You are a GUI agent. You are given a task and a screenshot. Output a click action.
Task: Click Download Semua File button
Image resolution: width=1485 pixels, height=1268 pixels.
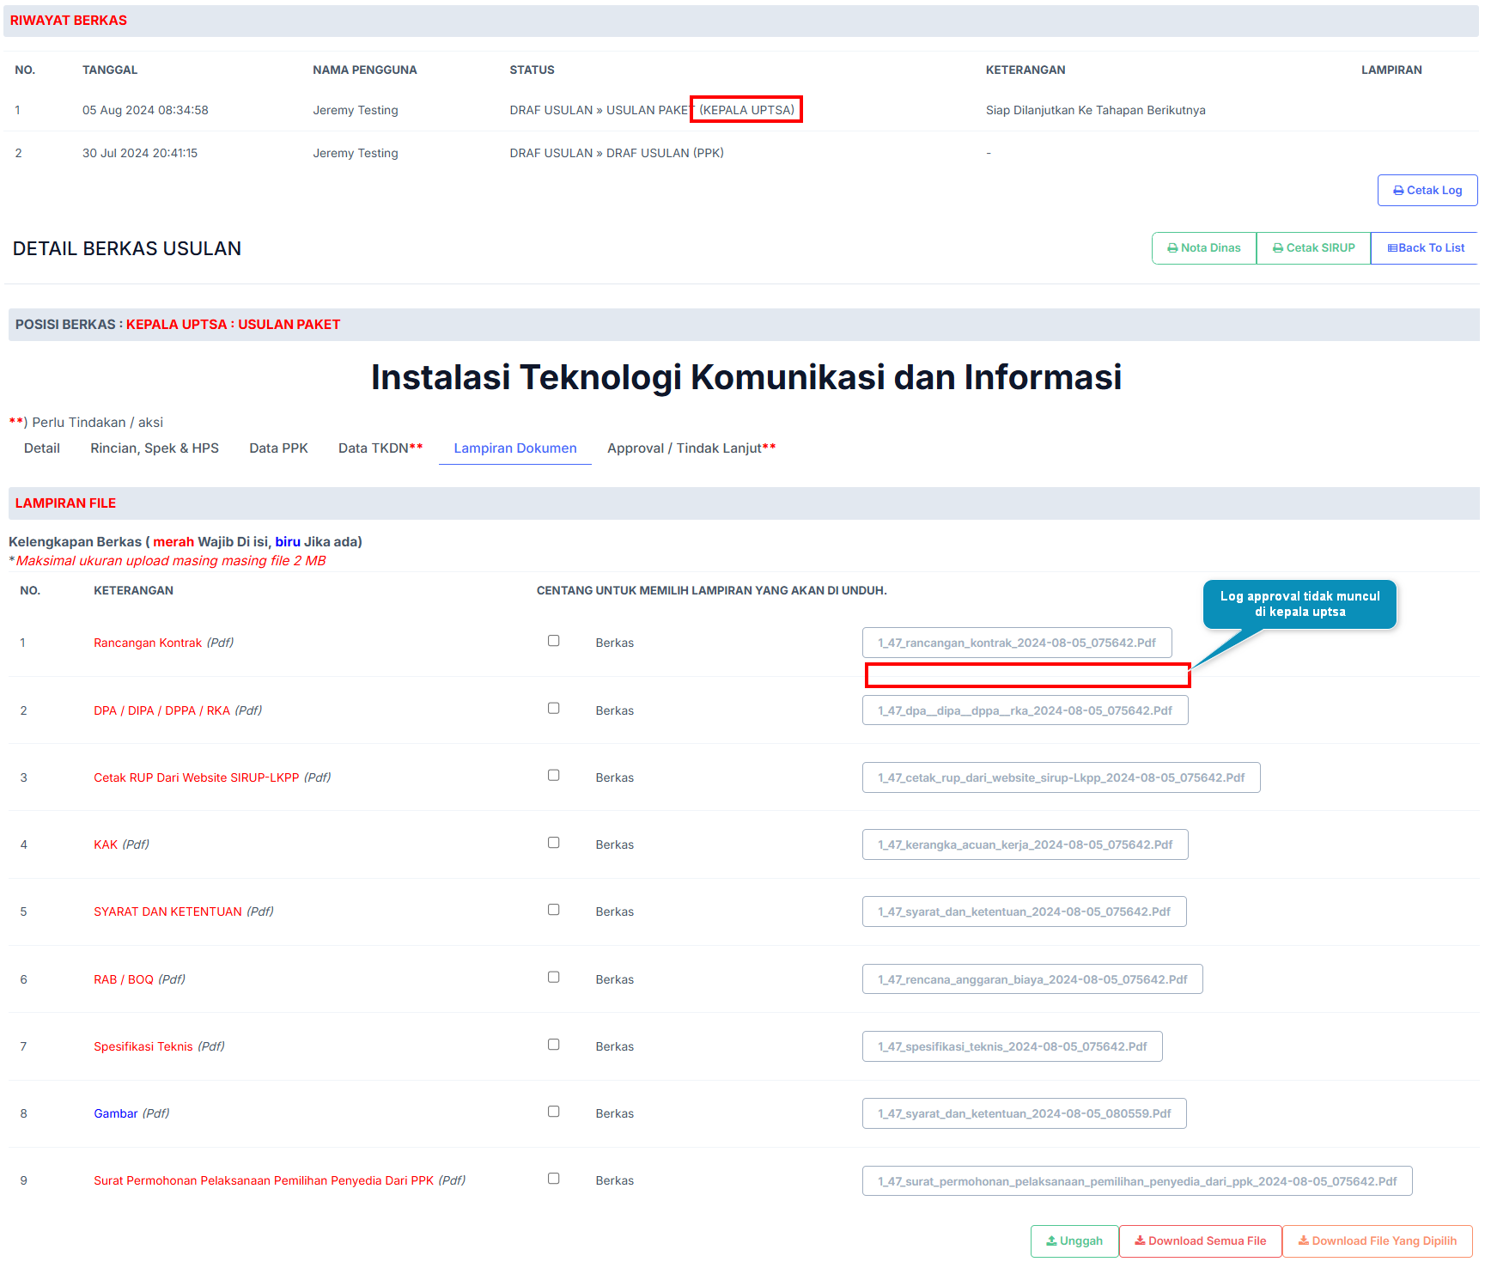pyautogui.click(x=1200, y=1241)
